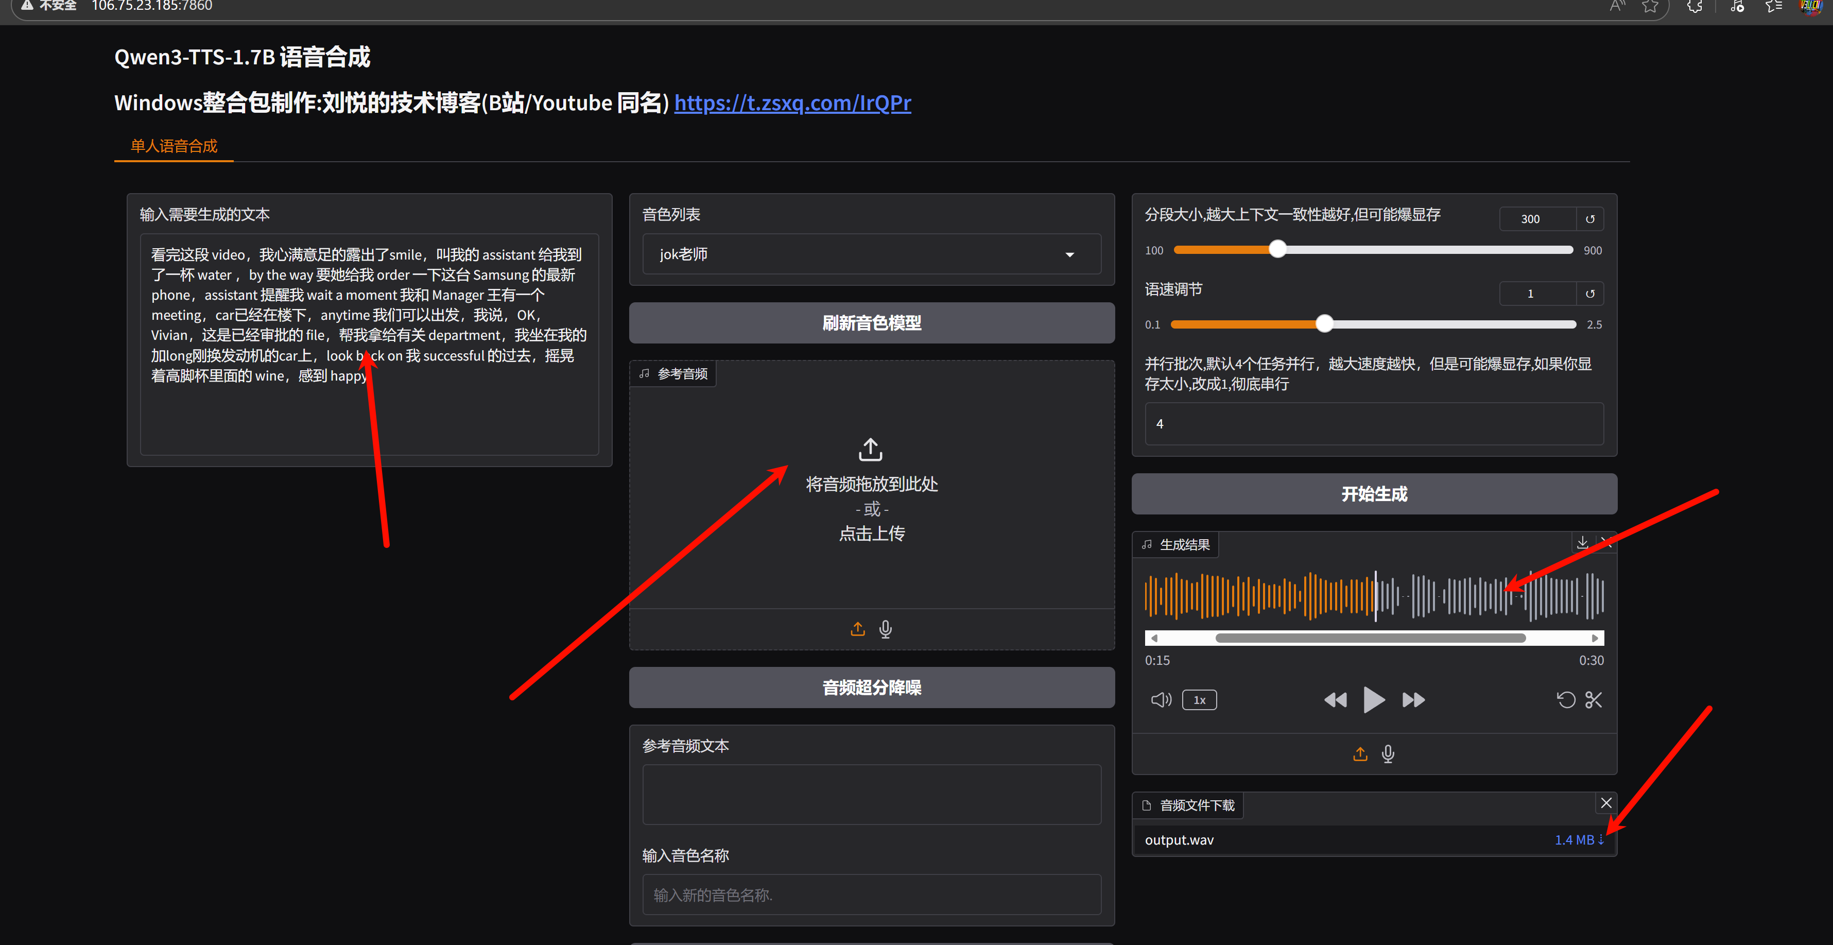Adjust the 语速调节 slider handle
Screen dimensions: 1833x945
[x=1323, y=324]
